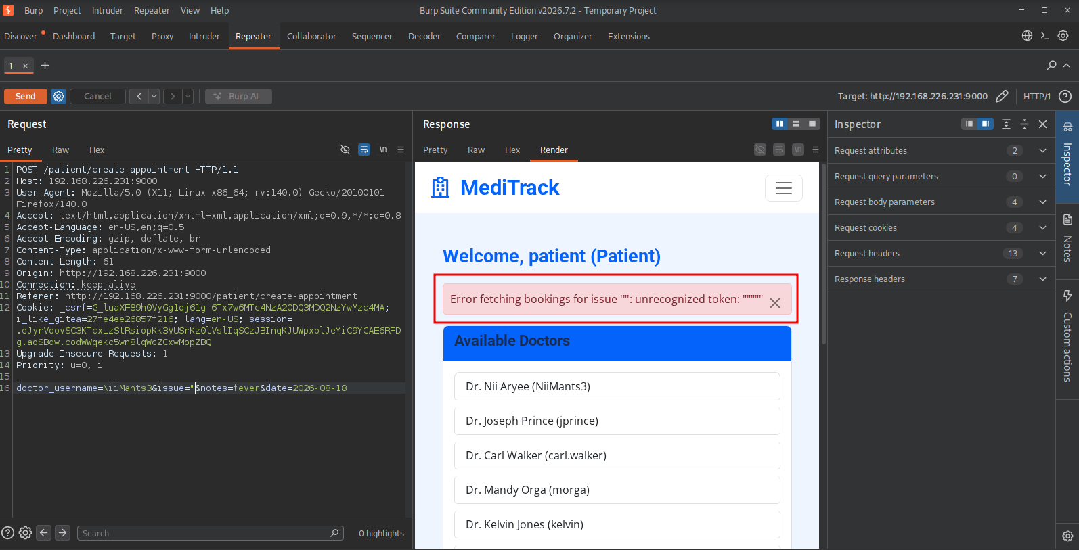
Task: Open request search help icon
Action: [8, 533]
